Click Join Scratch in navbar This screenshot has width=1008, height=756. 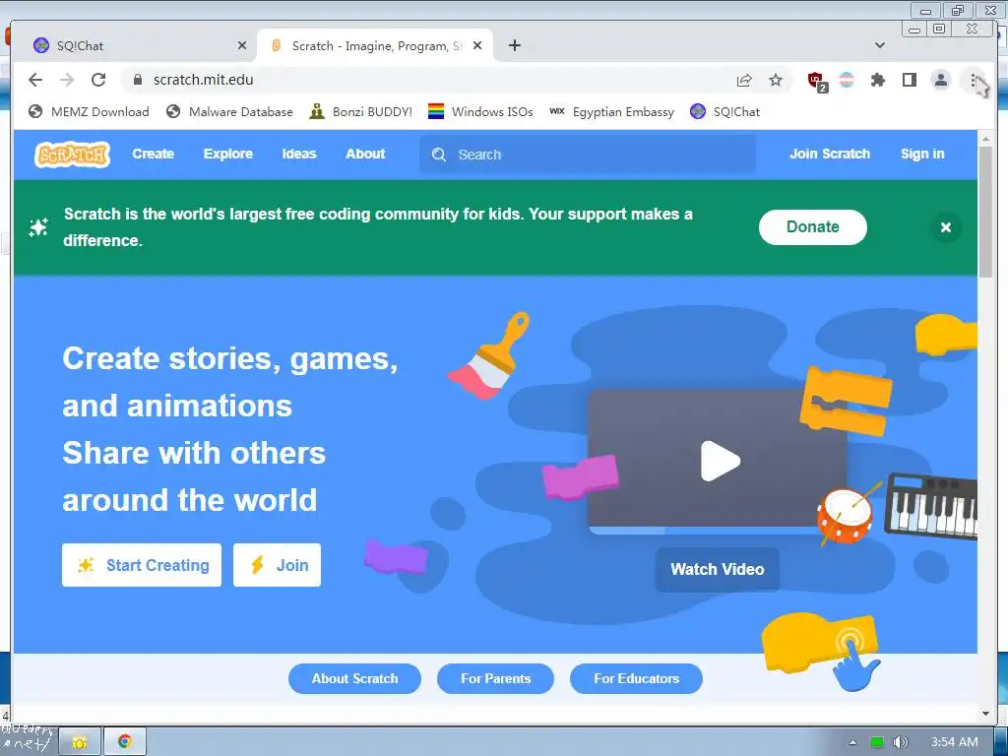coord(829,154)
